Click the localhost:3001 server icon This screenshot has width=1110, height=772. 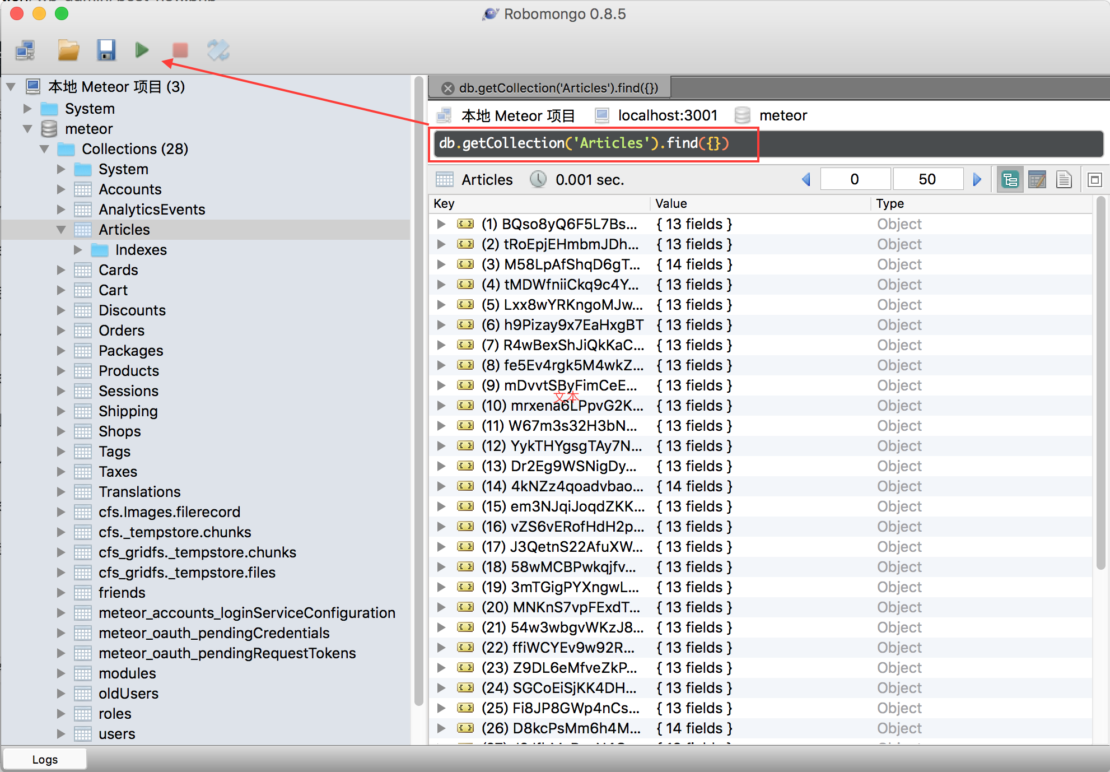pos(602,115)
